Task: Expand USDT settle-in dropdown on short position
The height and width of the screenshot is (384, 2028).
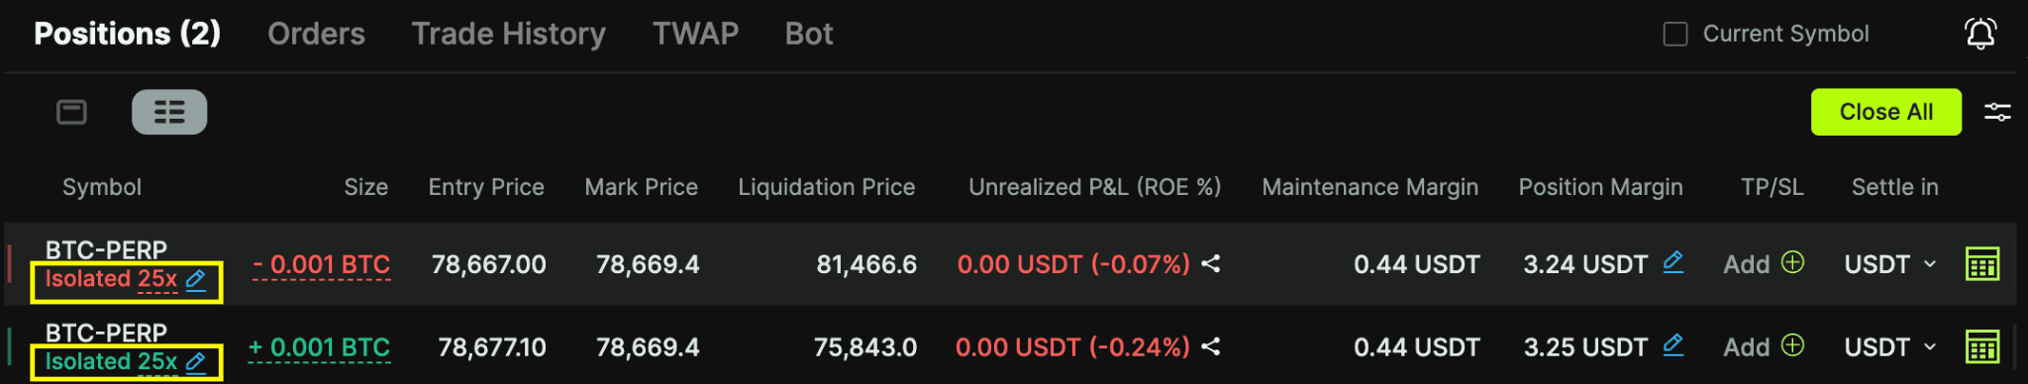Action: click(1890, 264)
